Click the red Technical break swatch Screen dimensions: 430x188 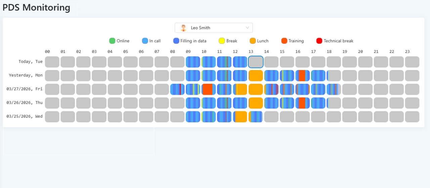319,41
